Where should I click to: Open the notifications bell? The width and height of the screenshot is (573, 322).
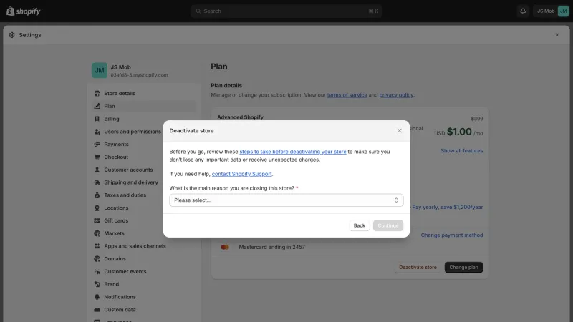pos(523,11)
